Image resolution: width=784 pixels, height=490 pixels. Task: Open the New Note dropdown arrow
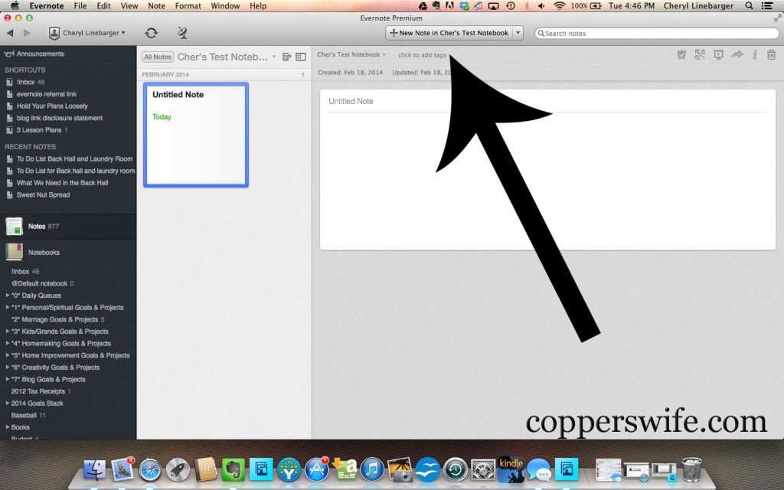tap(518, 33)
